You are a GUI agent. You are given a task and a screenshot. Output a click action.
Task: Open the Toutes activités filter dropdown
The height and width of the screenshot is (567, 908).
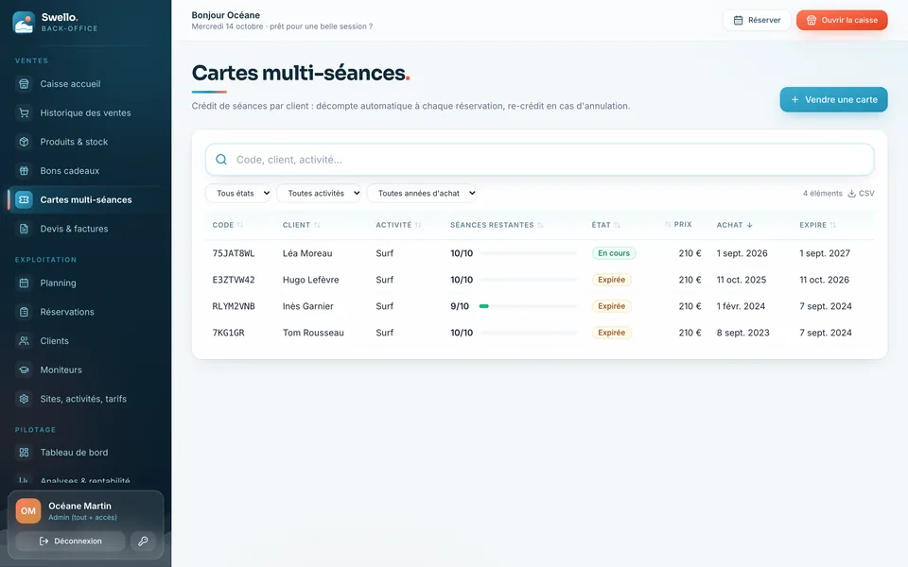[319, 193]
